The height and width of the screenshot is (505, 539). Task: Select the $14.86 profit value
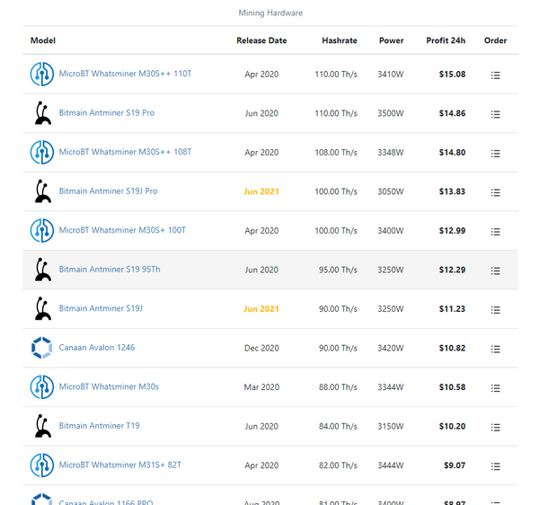[452, 113]
